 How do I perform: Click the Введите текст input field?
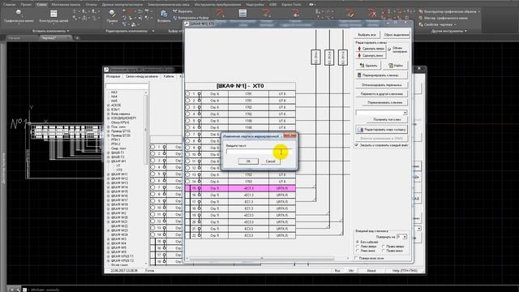259,152
